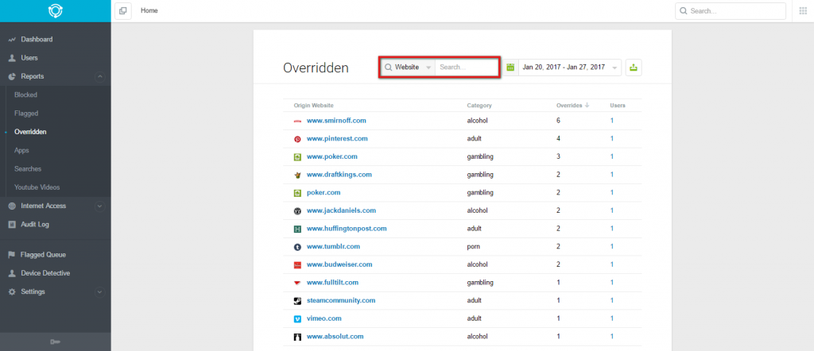This screenshot has width=814, height=351.
Task: Click the global Search box
Action: tap(731, 11)
